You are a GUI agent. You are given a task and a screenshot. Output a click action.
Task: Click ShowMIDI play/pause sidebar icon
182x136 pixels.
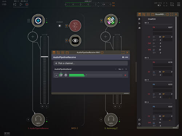coord(139,23)
